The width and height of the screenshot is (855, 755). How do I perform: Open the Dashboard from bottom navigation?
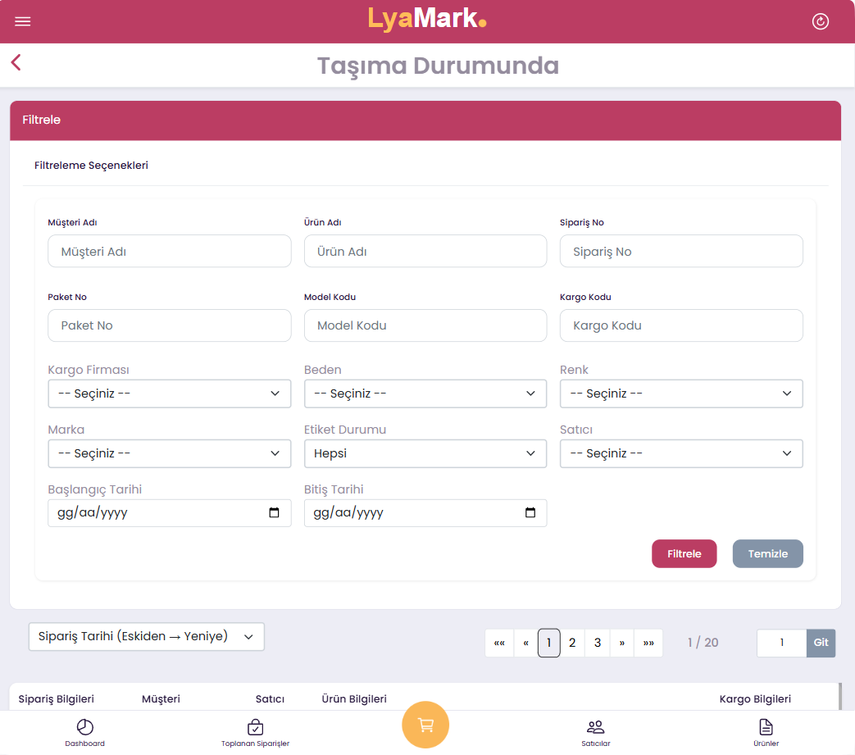tap(85, 732)
